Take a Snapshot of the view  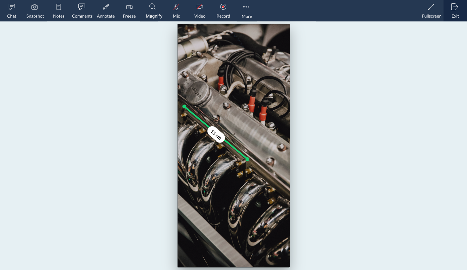(x=35, y=11)
